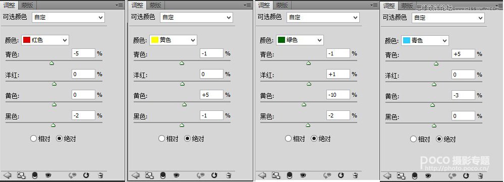Click the back arrow in the green panel
Viewport: 504px width, 182px height.
[x=262, y=175]
